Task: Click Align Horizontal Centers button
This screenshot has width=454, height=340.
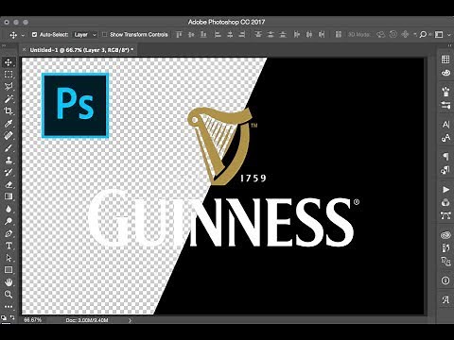Action: [x=230, y=34]
